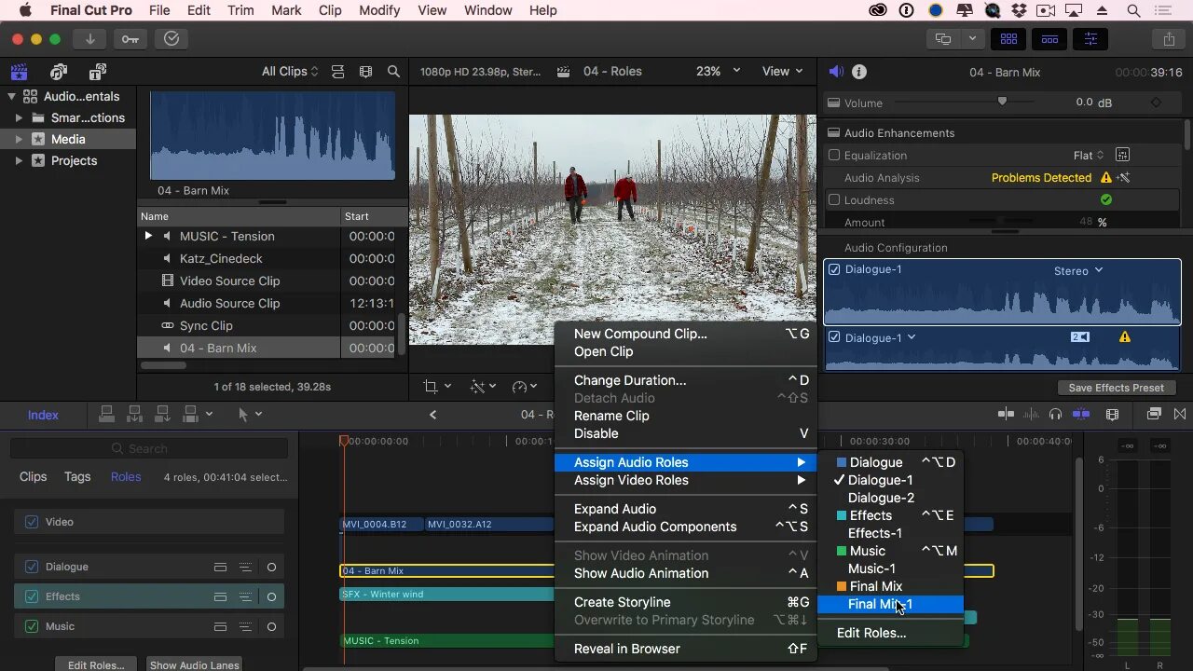
Task: Open the timeline clip appearance icon
Action: (x=1112, y=415)
